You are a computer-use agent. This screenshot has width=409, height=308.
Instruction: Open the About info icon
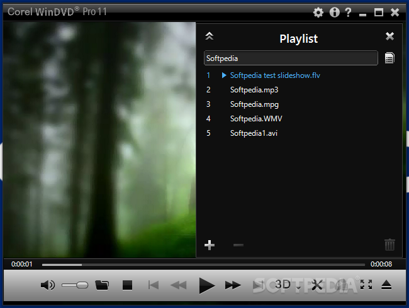[x=334, y=12]
